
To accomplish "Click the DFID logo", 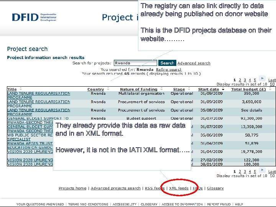I will click(x=34, y=17).
